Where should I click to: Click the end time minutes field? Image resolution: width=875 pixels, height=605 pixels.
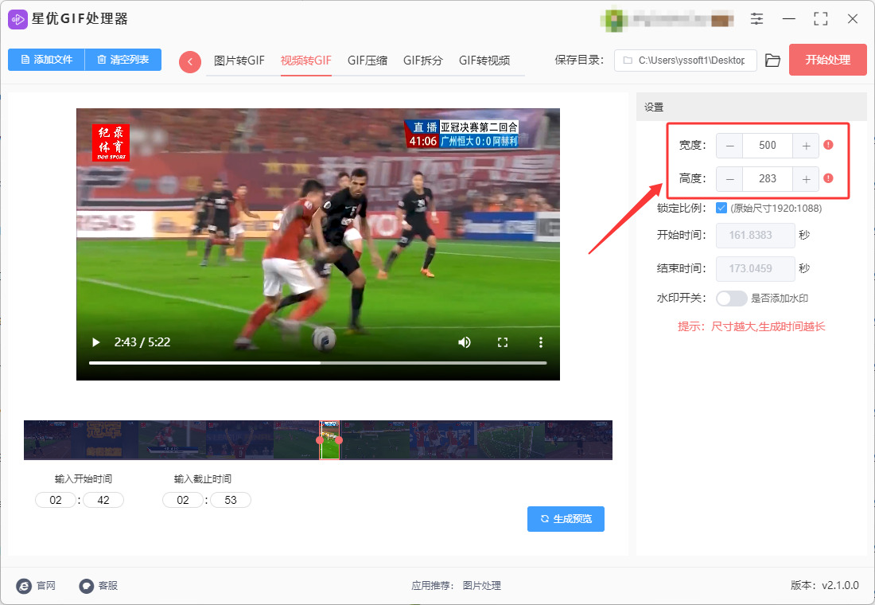click(183, 500)
